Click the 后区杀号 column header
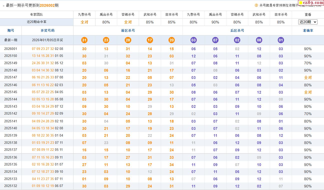324x190 pixels. pyautogui.click(x=237, y=30)
